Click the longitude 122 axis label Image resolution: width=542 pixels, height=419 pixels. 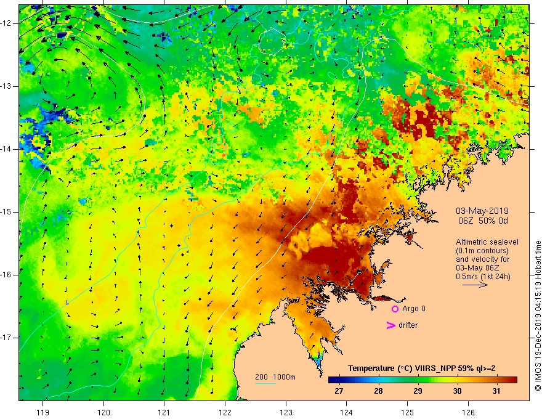(x=225, y=412)
